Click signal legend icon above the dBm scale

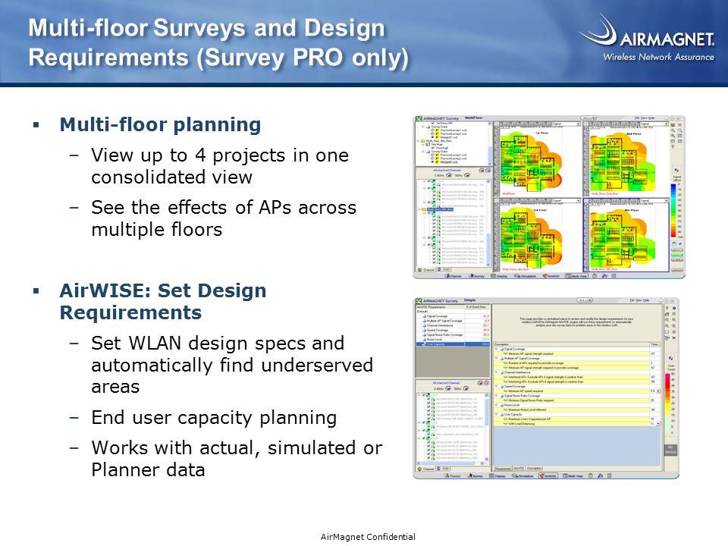tap(676, 171)
